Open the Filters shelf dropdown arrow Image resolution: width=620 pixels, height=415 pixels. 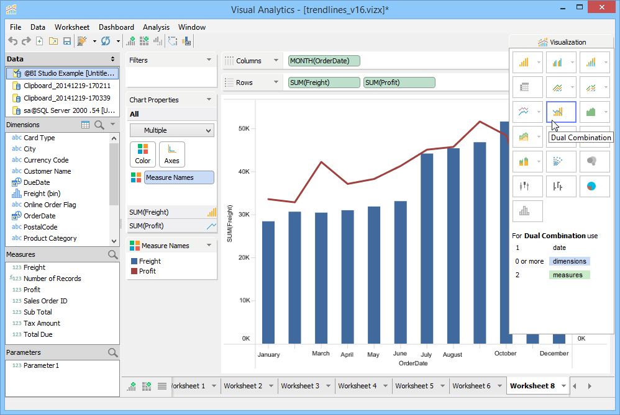209,60
